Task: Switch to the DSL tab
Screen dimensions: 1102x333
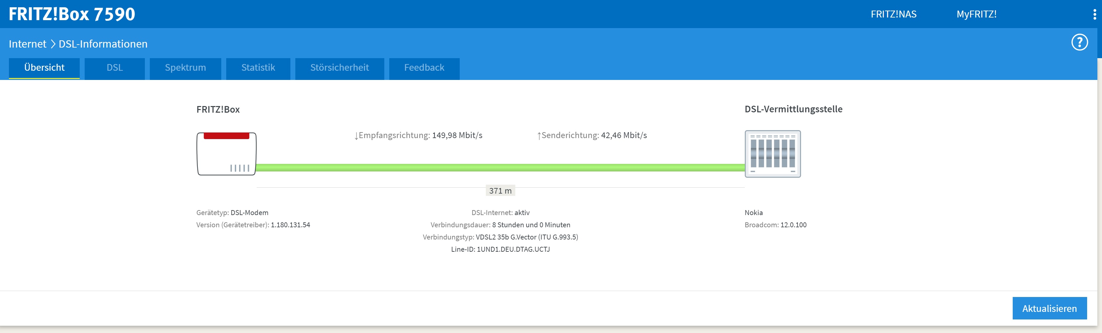Action: click(115, 68)
